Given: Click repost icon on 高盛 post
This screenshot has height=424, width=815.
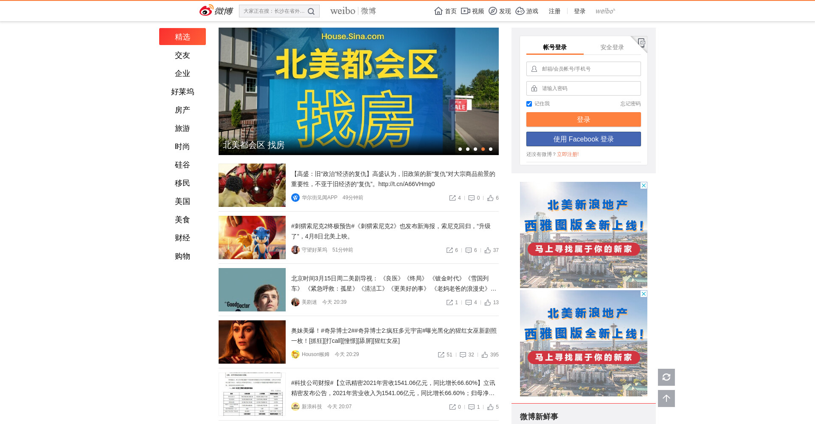Looking at the screenshot, I should 452,198.
